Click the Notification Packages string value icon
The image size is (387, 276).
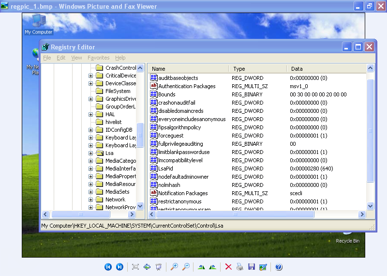coord(153,193)
